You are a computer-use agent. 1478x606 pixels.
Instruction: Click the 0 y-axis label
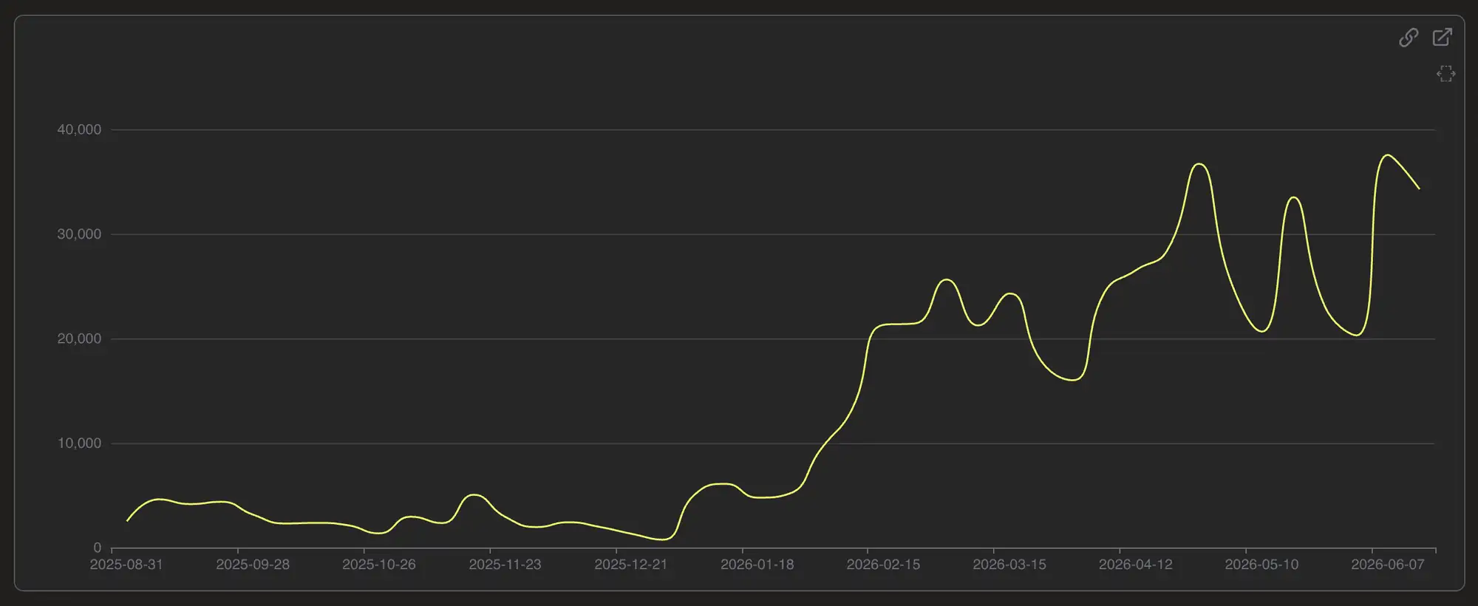pos(97,548)
